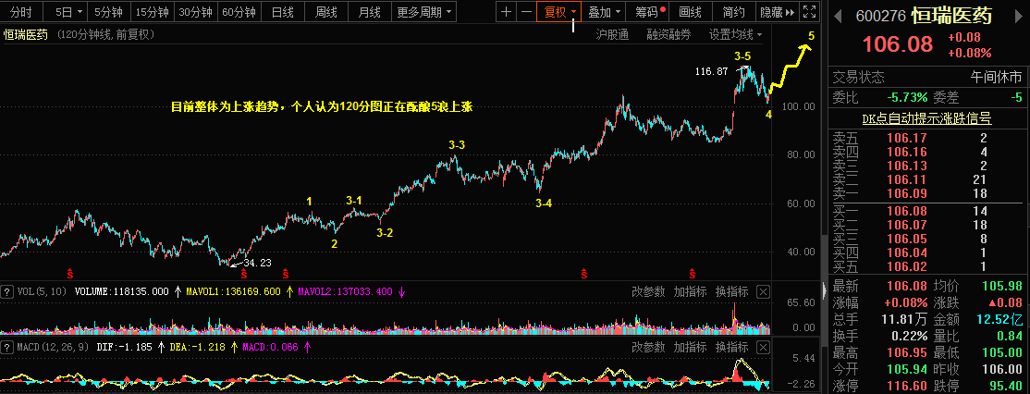The image size is (1030, 394).
Task: Click 116.87 high price label on chart
Action: 711,71
